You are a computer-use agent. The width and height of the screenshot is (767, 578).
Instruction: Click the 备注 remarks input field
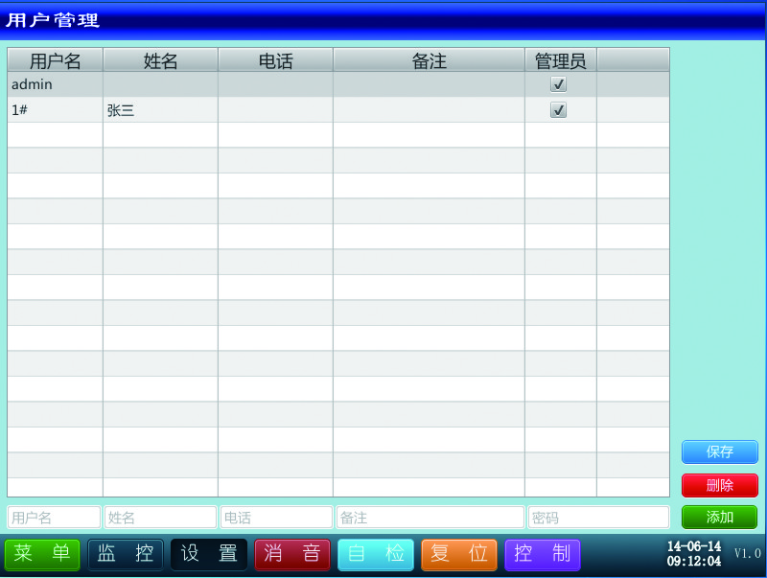[x=430, y=518]
